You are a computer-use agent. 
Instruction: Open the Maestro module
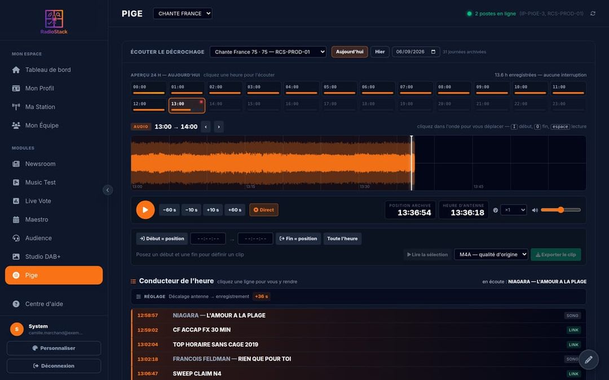[54, 220]
